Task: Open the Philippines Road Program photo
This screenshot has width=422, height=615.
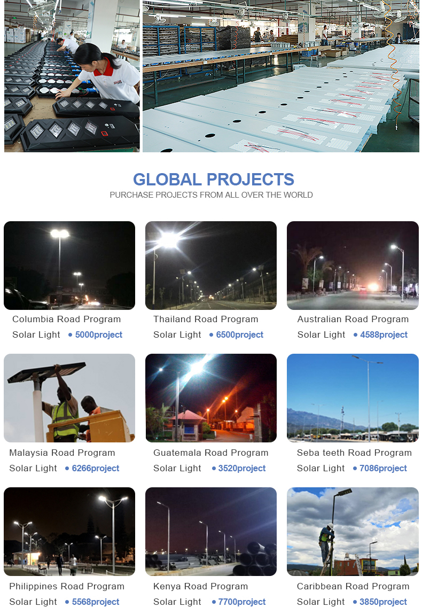Action: pyautogui.click(x=69, y=532)
